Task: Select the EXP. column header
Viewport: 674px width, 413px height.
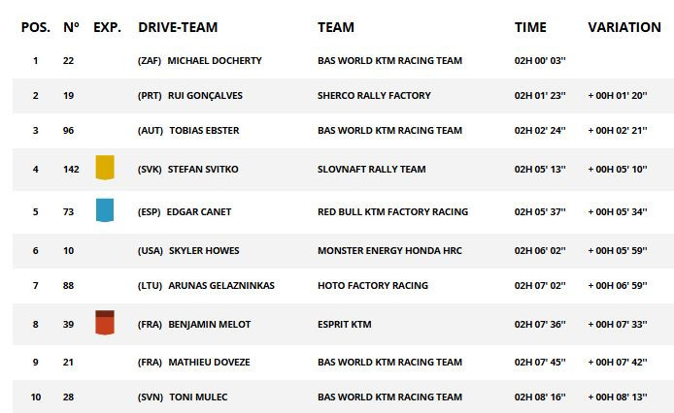Action: coord(108,27)
